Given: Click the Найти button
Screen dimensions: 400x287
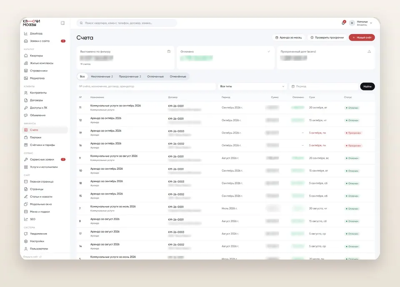Looking at the screenshot, I should (367, 87).
